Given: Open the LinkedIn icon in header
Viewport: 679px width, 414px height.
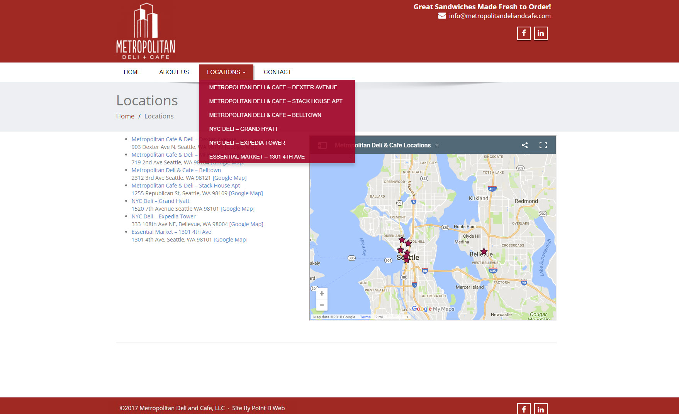Looking at the screenshot, I should (x=541, y=33).
